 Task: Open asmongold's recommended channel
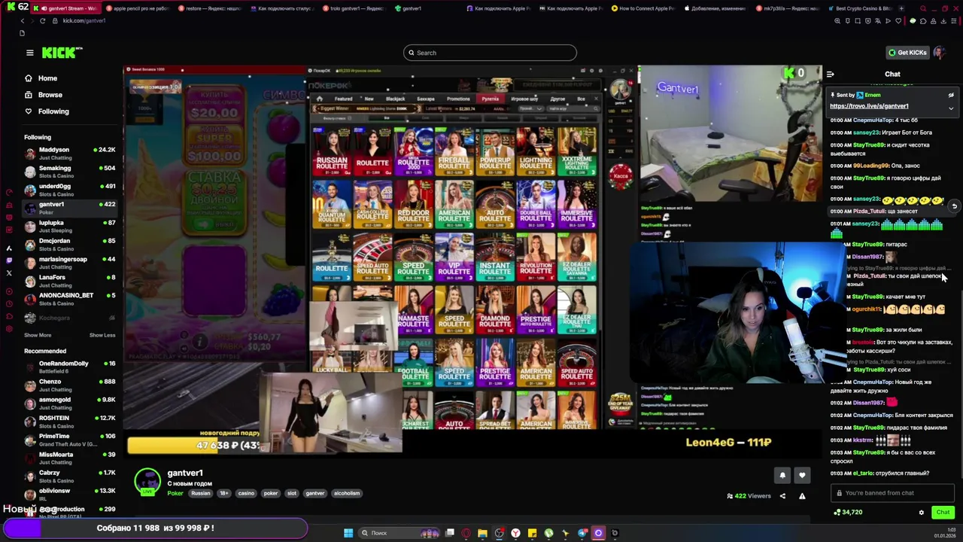pyautogui.click(x=70, y=403)
